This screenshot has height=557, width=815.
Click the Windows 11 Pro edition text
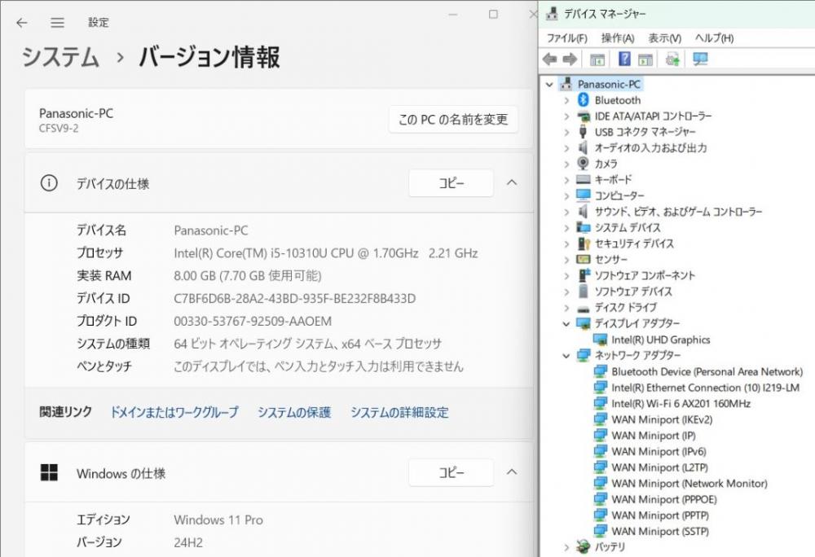coord(218,520)
